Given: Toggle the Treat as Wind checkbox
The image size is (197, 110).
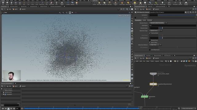Looking at the screenshot, I should (150, 33).
